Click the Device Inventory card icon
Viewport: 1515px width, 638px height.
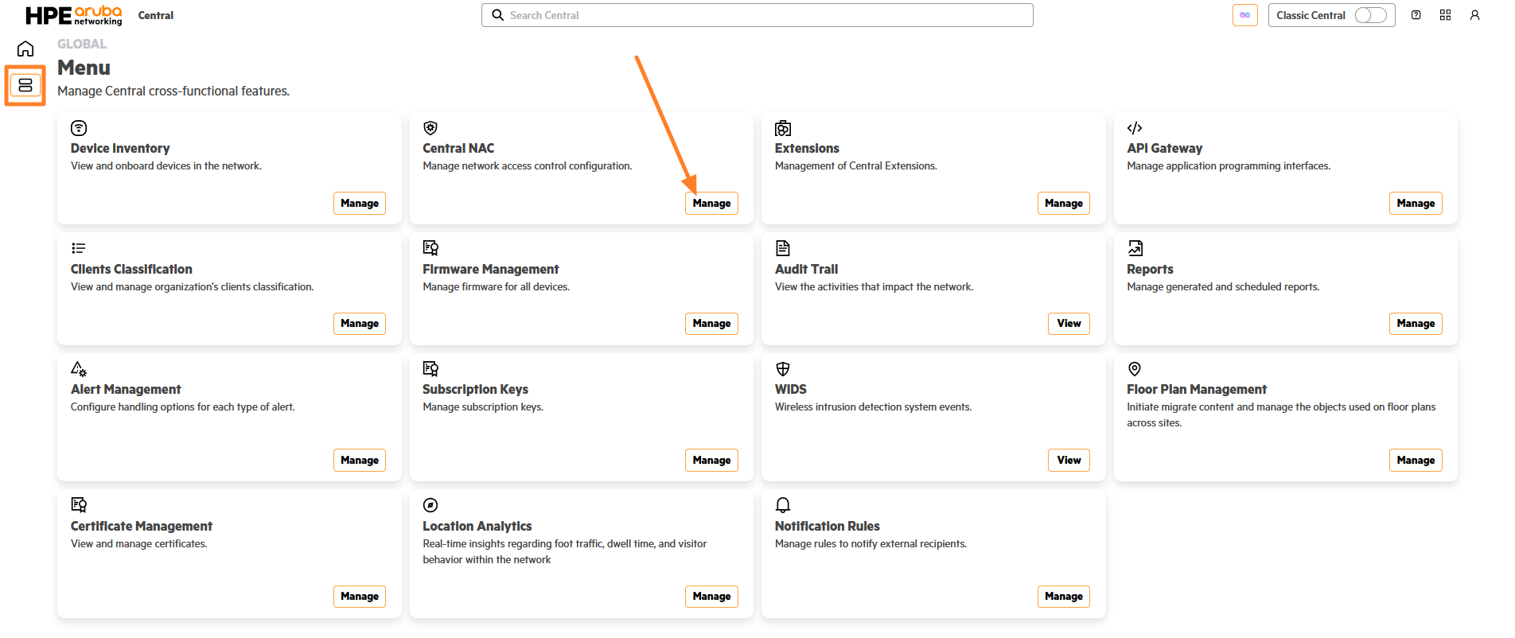tap(79, 128)
